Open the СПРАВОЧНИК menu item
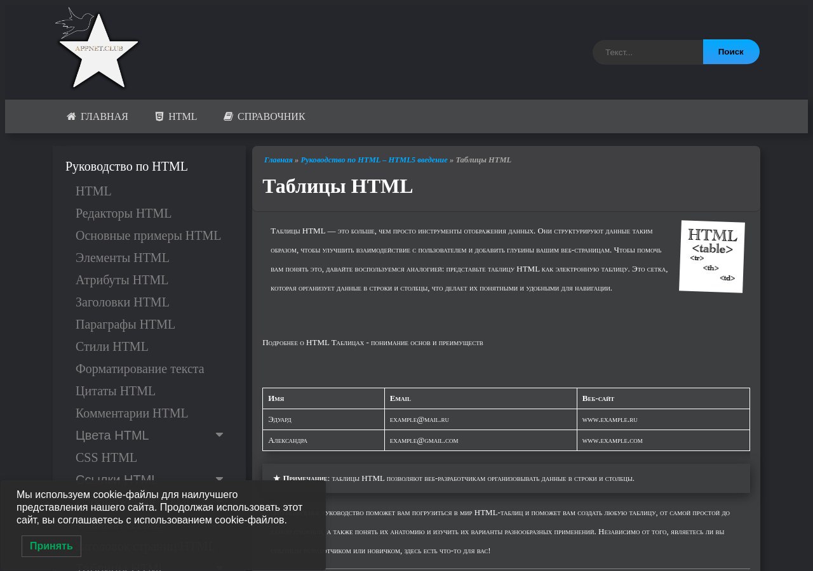The width and height of the screenshot is (813, 571). [x=271, y=117]
